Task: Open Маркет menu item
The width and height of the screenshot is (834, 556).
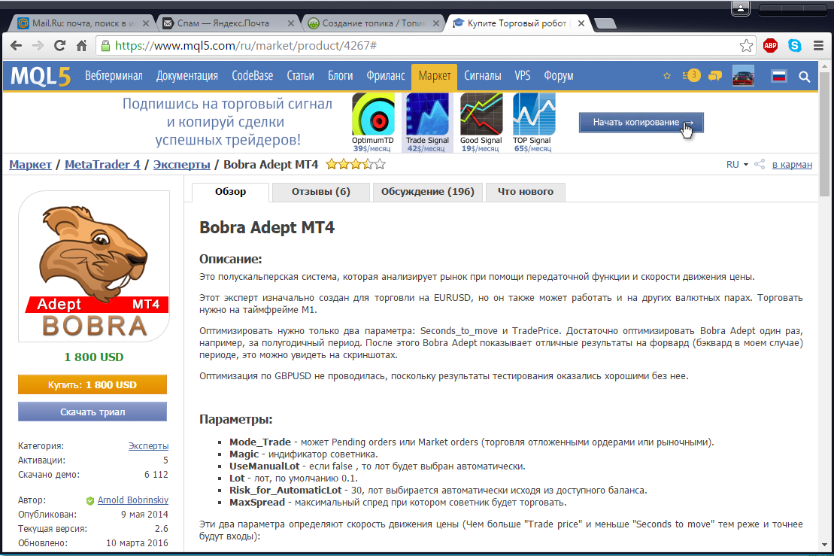Action: pyautogui.click(x=435, y=76)
